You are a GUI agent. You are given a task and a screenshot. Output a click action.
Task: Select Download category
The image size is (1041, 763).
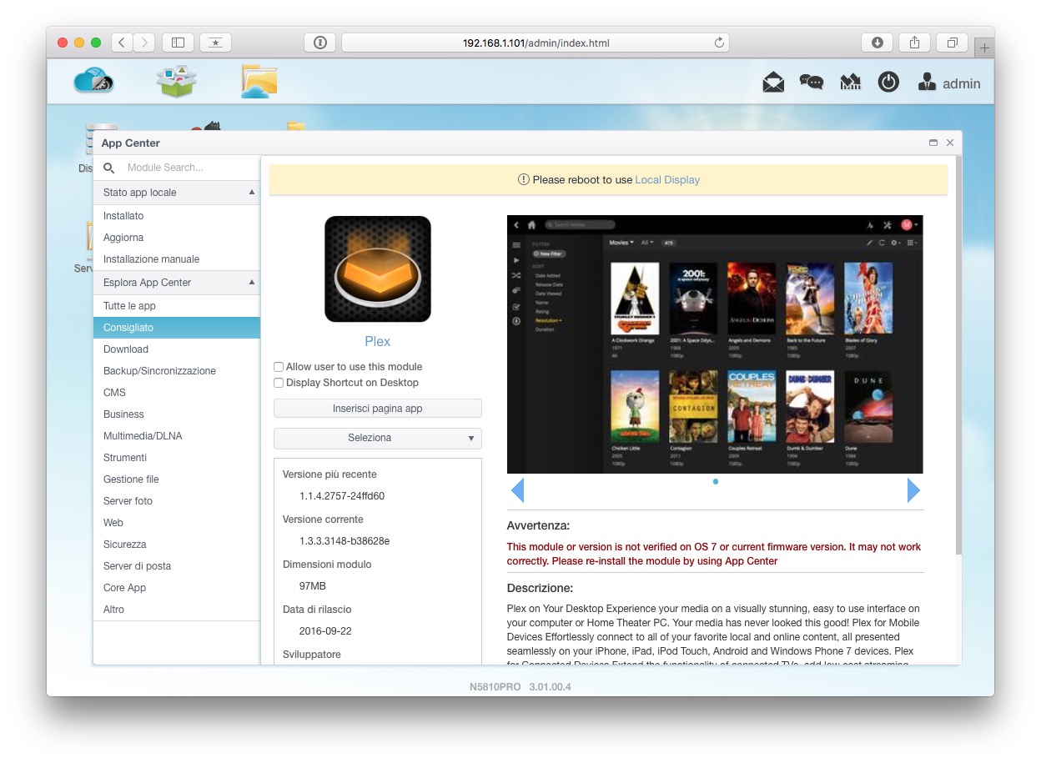click(177, 349)
